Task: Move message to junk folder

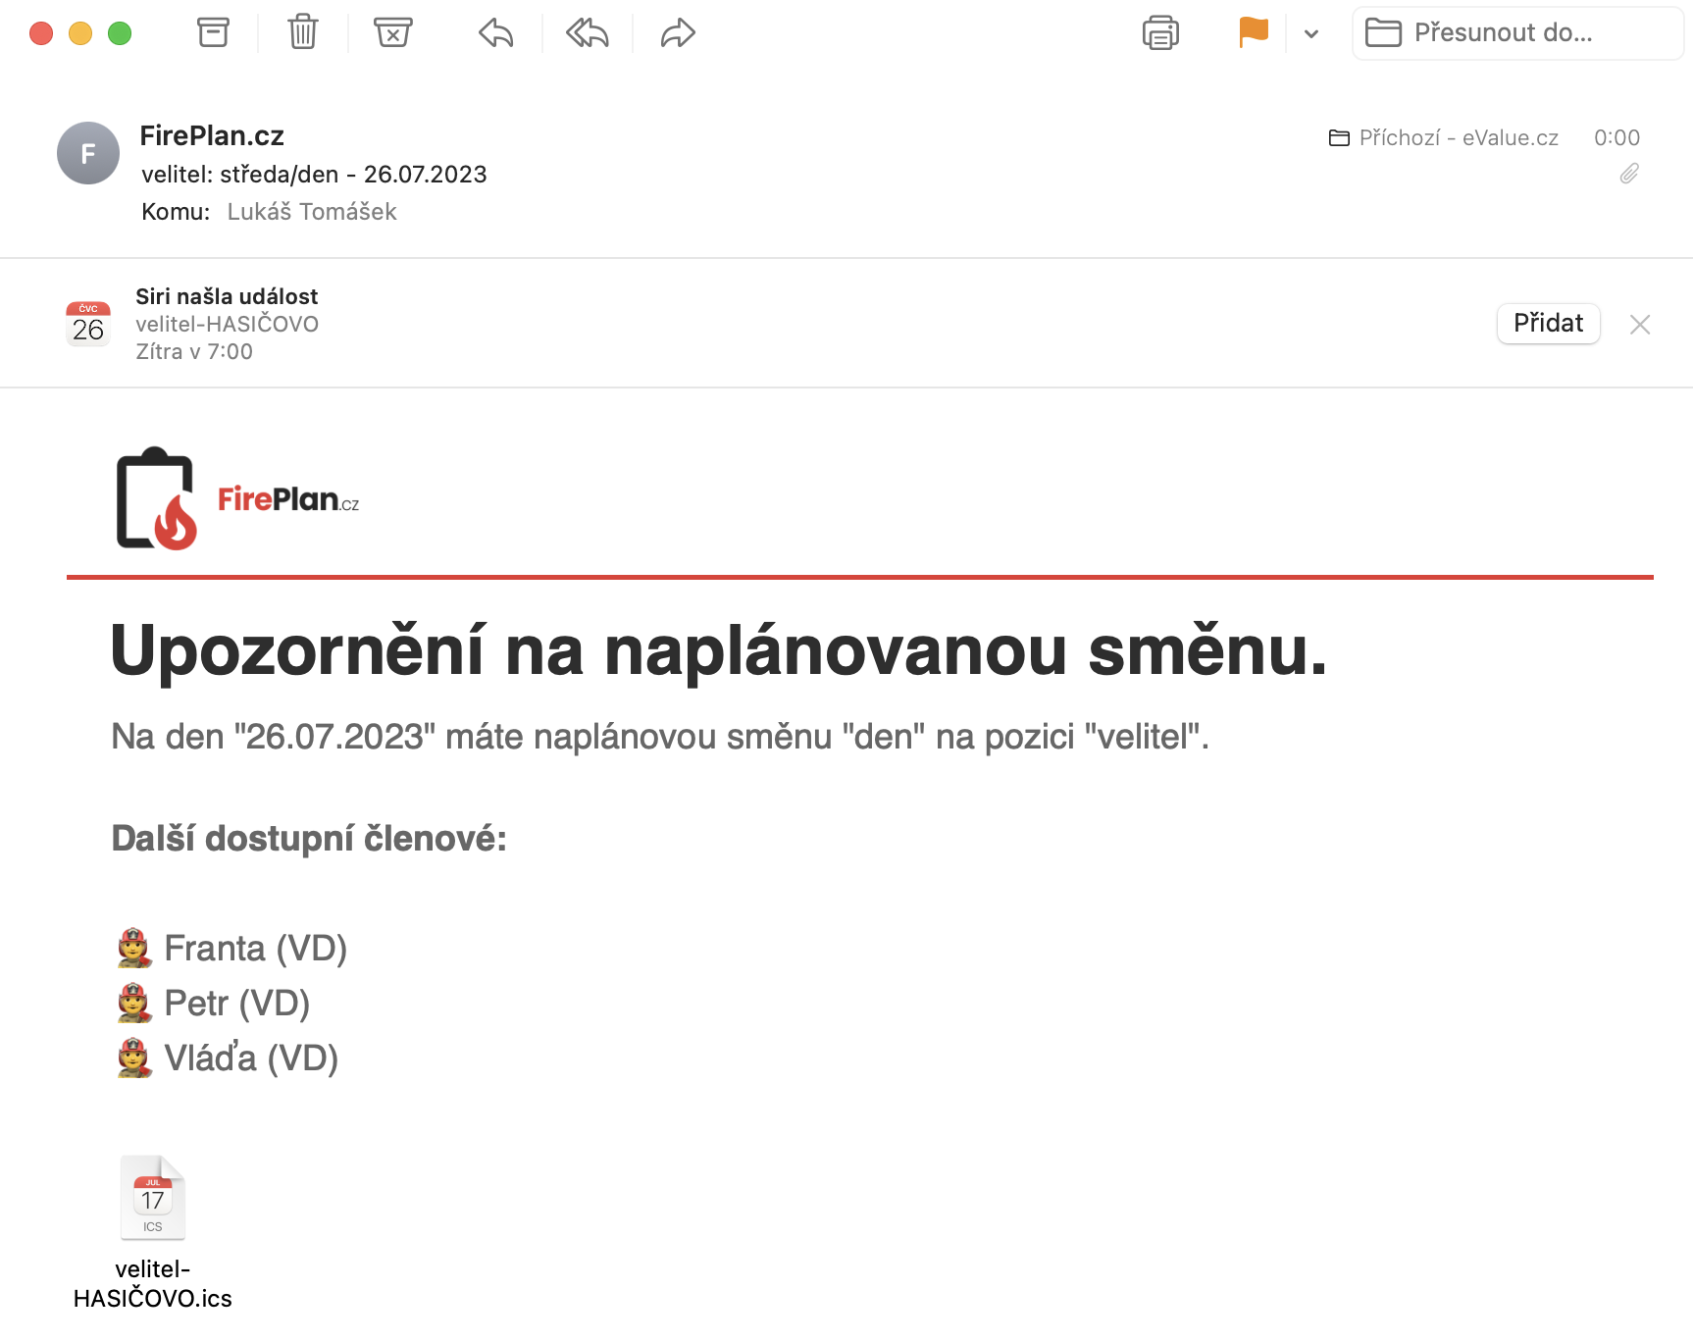Action: click(x=392, y=32)
